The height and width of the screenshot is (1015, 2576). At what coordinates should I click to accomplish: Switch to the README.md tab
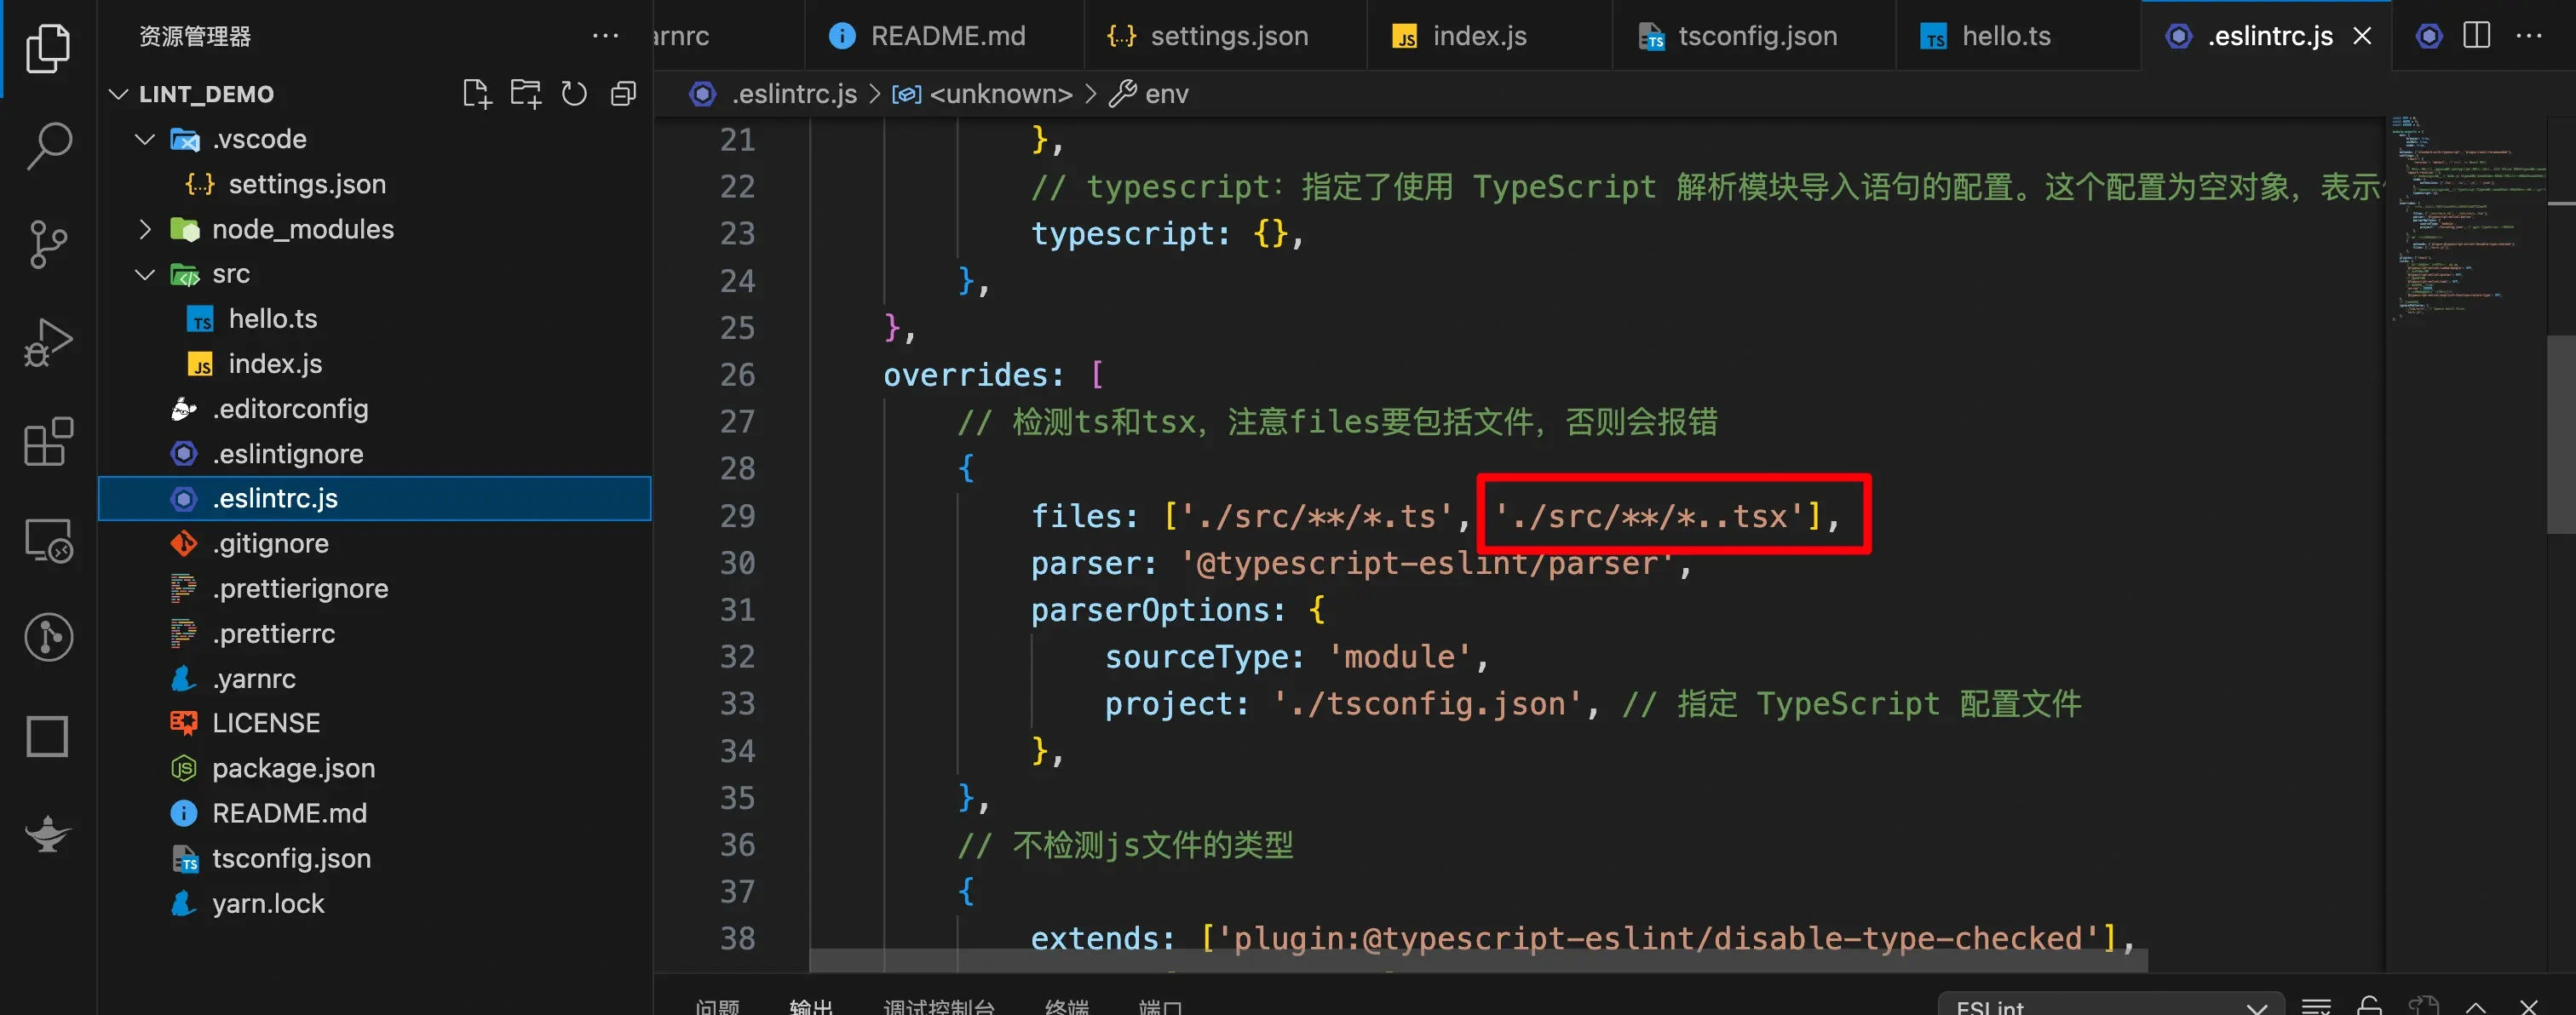946,36
